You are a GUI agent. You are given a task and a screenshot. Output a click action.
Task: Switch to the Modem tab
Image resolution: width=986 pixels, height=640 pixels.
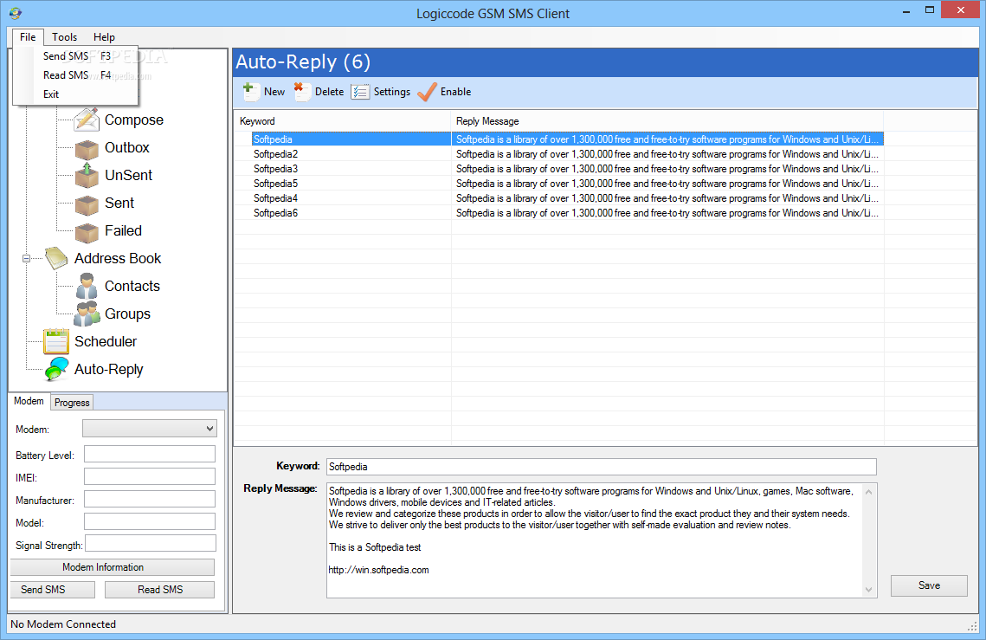(x=29, y=401)
